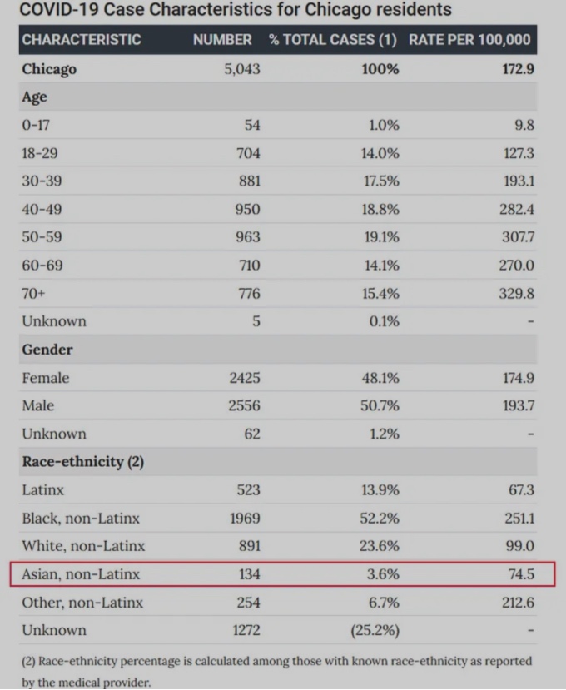Select the 50.7% male percentage cell
The image size is (566, 690).
(x=380, y=405)
